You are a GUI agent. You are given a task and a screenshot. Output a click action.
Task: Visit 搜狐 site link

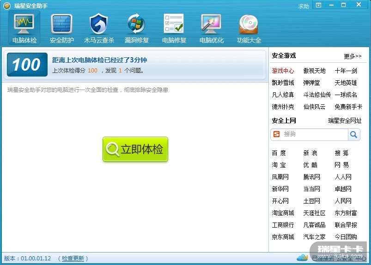tap(341, 153)
